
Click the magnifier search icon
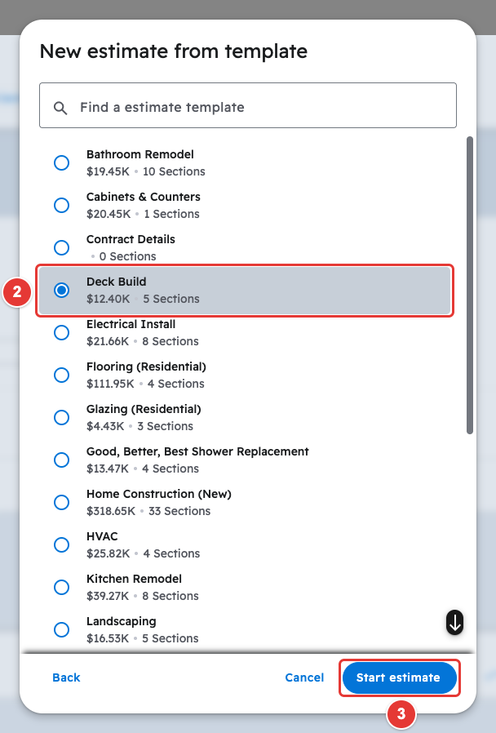(60, 108)
